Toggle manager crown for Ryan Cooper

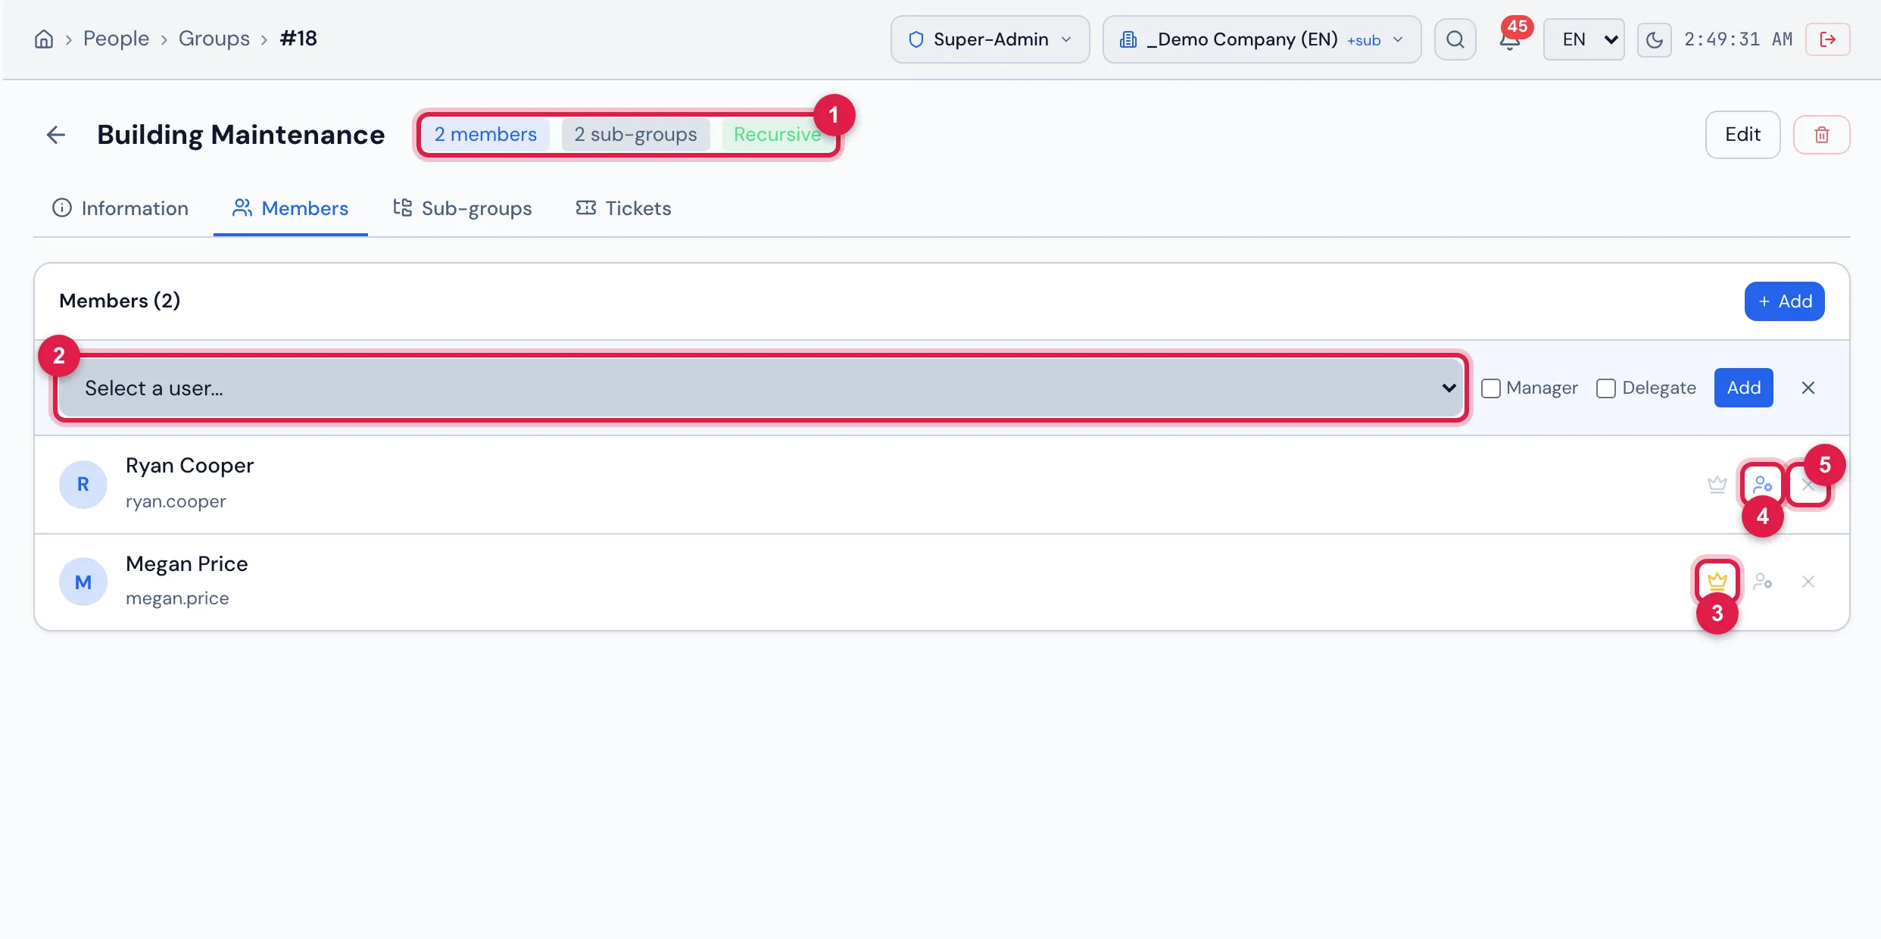coord(1717,485)
